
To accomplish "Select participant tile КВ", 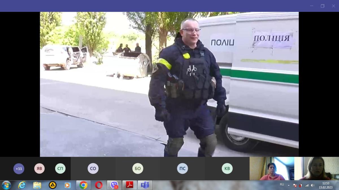I will [x=227, y=169].
